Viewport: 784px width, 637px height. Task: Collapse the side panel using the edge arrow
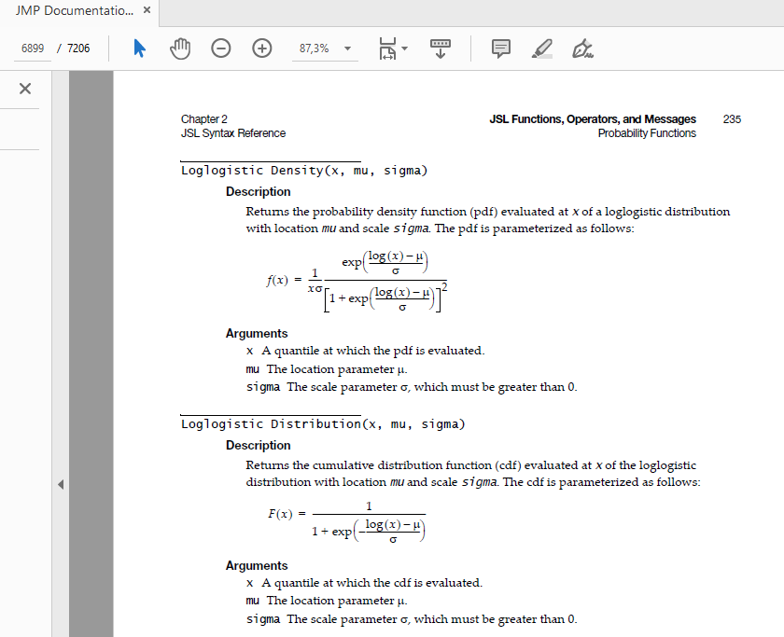[62, 484]
